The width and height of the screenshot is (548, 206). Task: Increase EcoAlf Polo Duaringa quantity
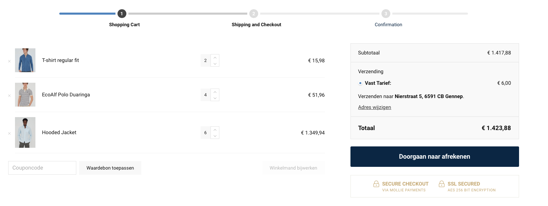point(215,92)
